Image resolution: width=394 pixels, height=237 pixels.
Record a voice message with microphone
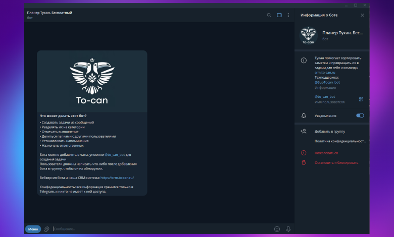point(288,229)
